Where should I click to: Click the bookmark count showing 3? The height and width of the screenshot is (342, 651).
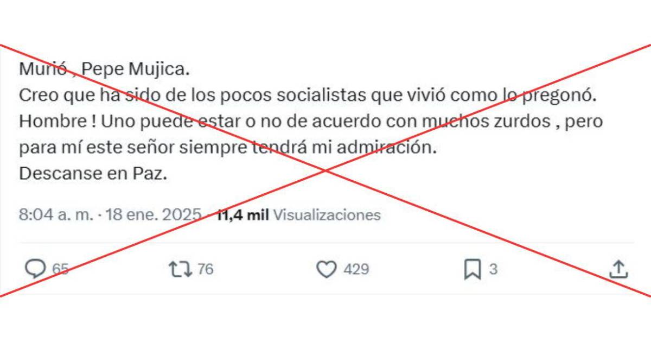[493, 269]
